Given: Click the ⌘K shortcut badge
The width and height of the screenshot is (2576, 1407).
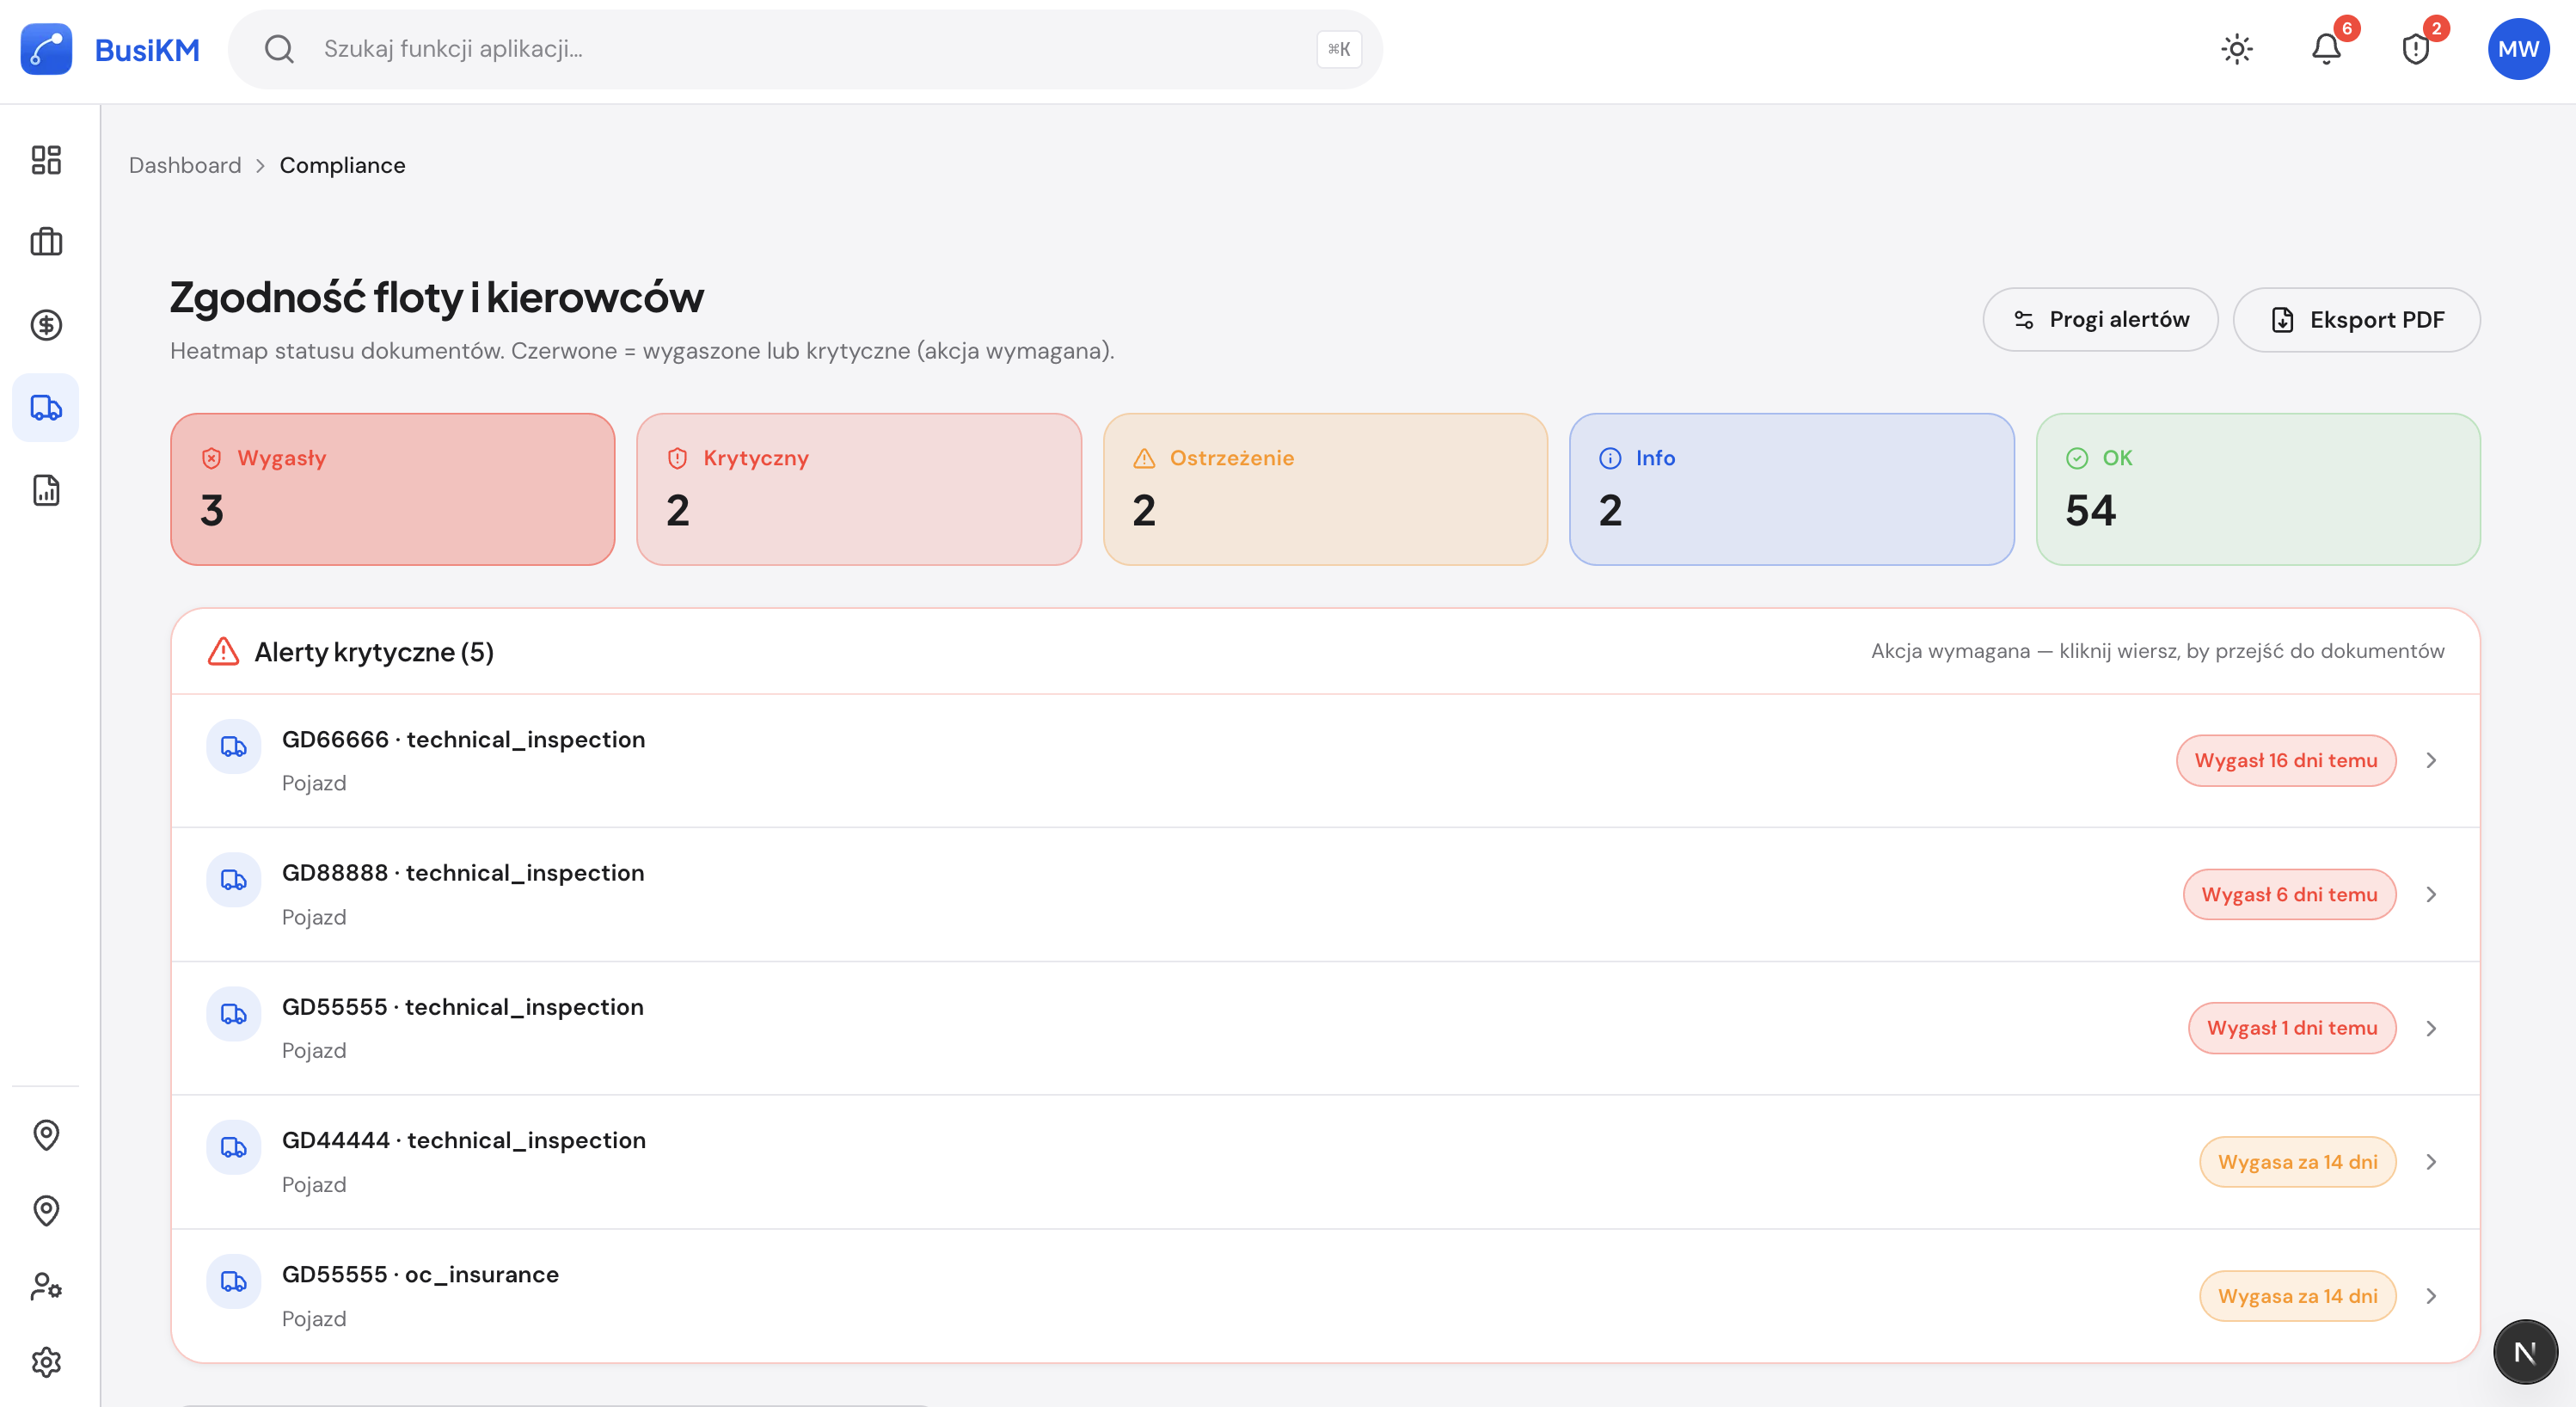Looking at the screenshot, I should pyautogui.click(x=1339, y=49).
